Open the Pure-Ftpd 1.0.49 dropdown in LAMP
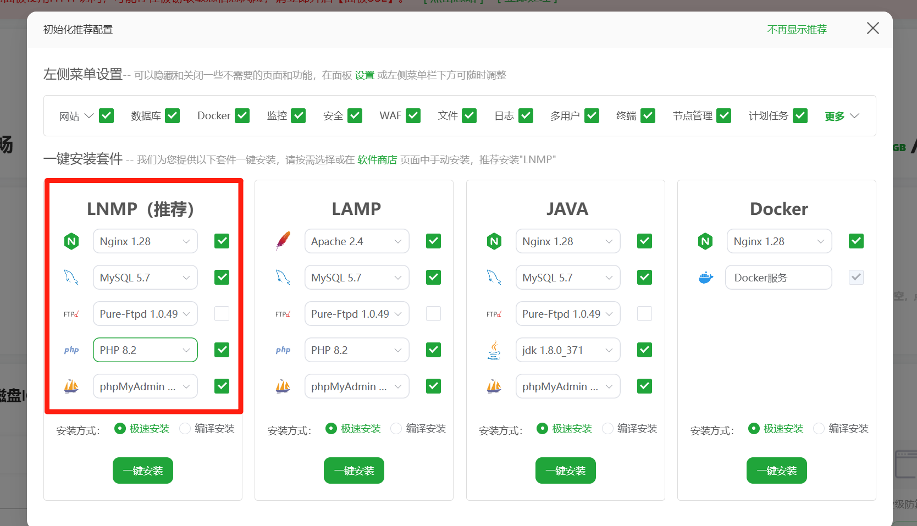This screenshot has width=917, height=526. pyautogui.click(x=357, y=314)
